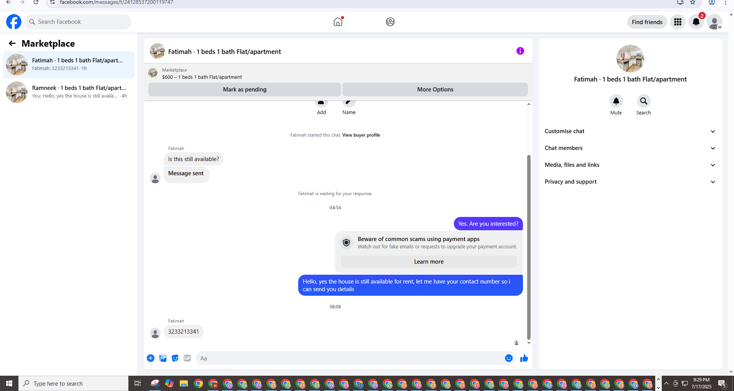Viewport: 734px width, 391px height.
Task: Open the Home feed icon
Action: coord(338,22)
